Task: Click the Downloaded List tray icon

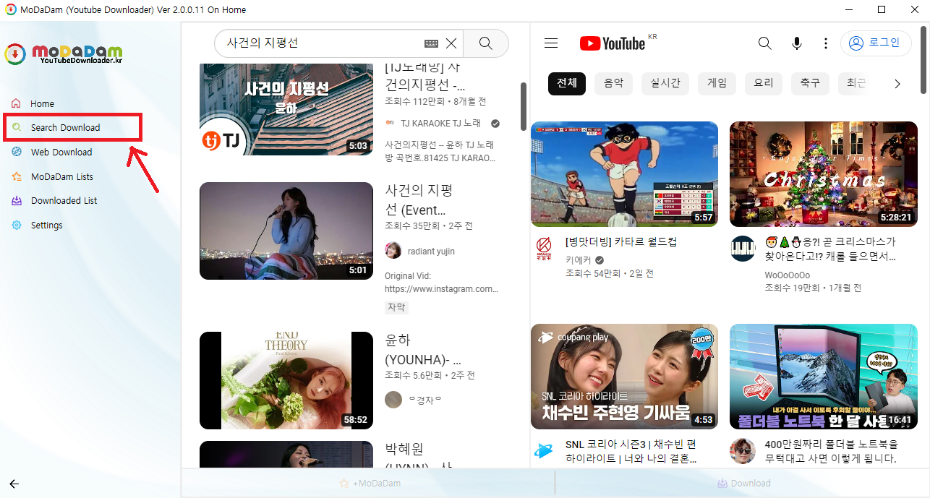Action: [16, 200]
